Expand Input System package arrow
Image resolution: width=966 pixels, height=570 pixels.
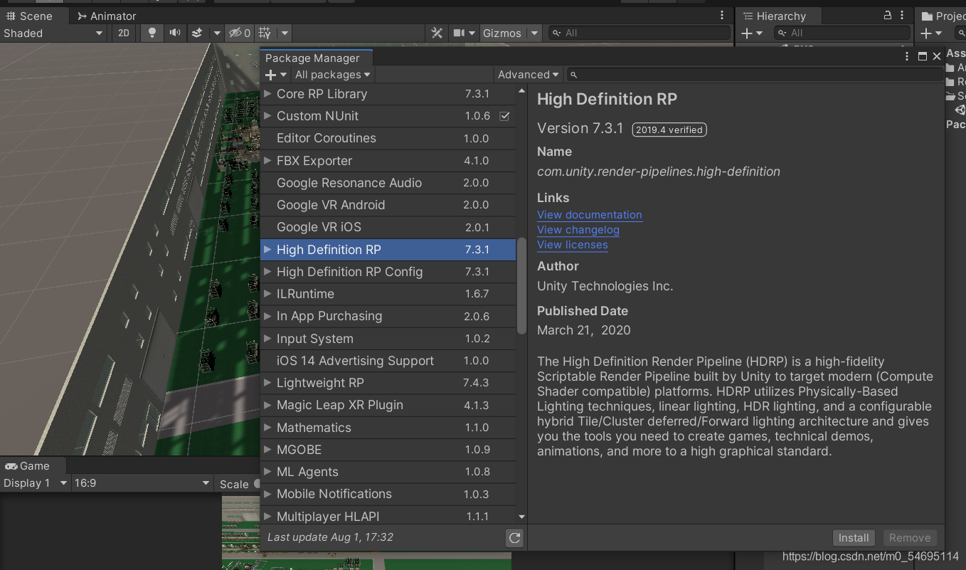click(x=267, y=339)
